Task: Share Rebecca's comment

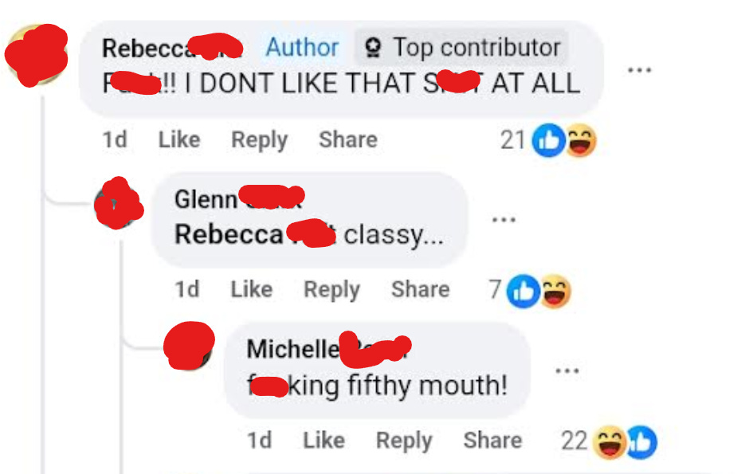Action: 348,140
